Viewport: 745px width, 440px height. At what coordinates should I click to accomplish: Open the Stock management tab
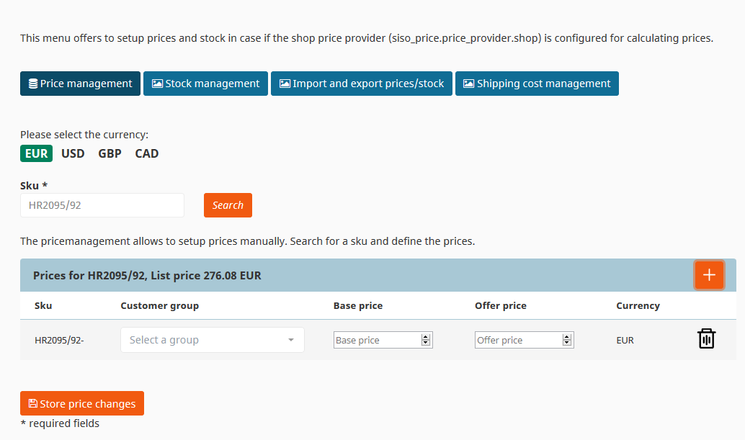[x=206, y=84]
